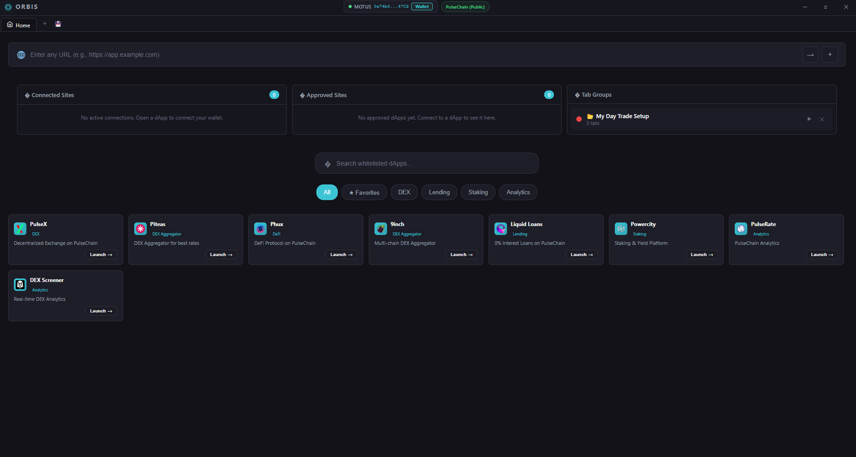Click the folder icon in My Day Trade Setup
Viewport: 856px width, 457px height.
coord(590,116)
